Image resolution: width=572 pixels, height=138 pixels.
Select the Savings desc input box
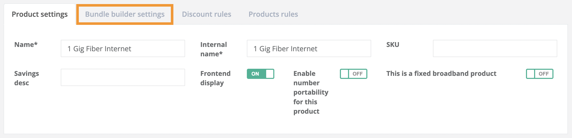123,77
